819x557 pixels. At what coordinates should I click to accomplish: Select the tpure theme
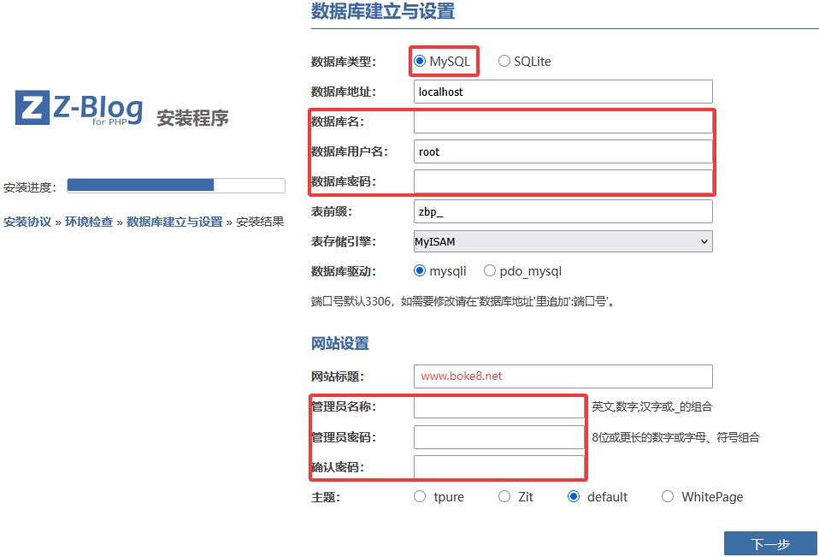420,496
